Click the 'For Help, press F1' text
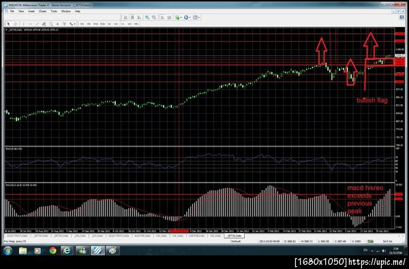The image size is (409, 269). (x=15, y=241)
